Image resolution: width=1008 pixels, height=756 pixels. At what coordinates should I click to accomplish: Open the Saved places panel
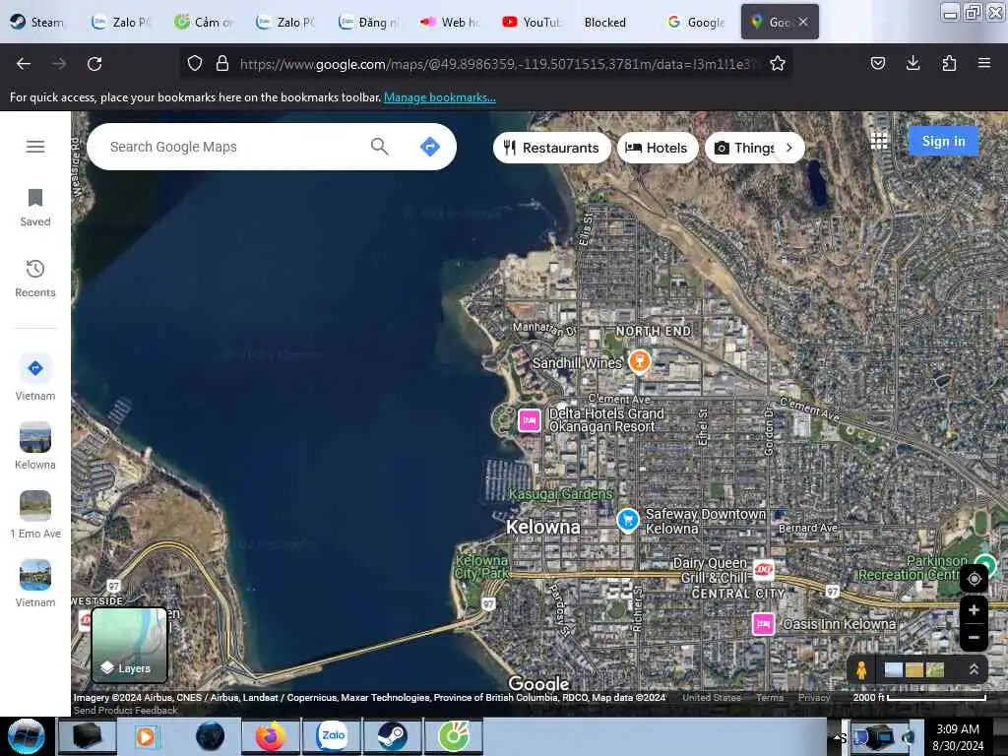click(x=35, y=208)
